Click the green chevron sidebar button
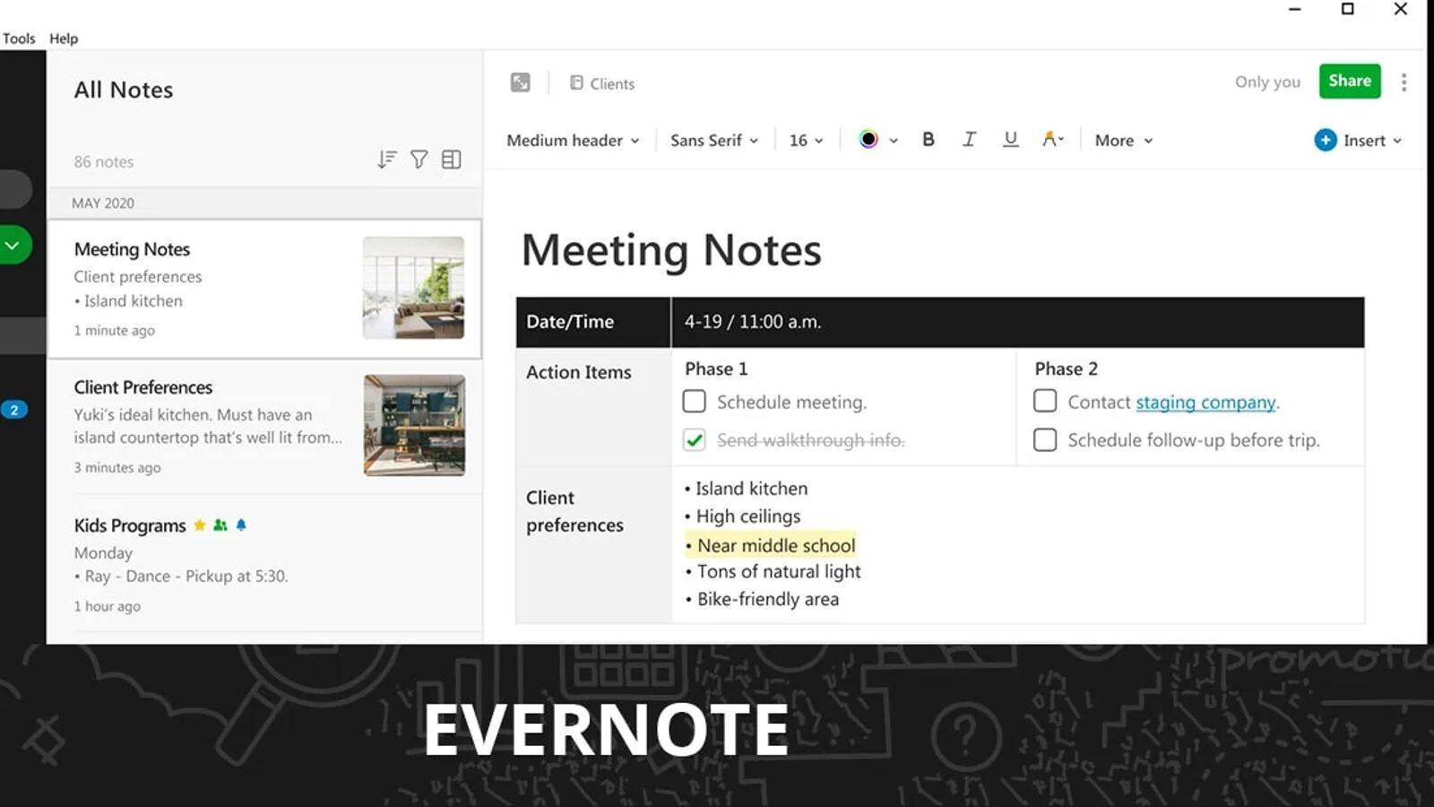The width and height of the screenshot is (1434, 807). [13, 245]
